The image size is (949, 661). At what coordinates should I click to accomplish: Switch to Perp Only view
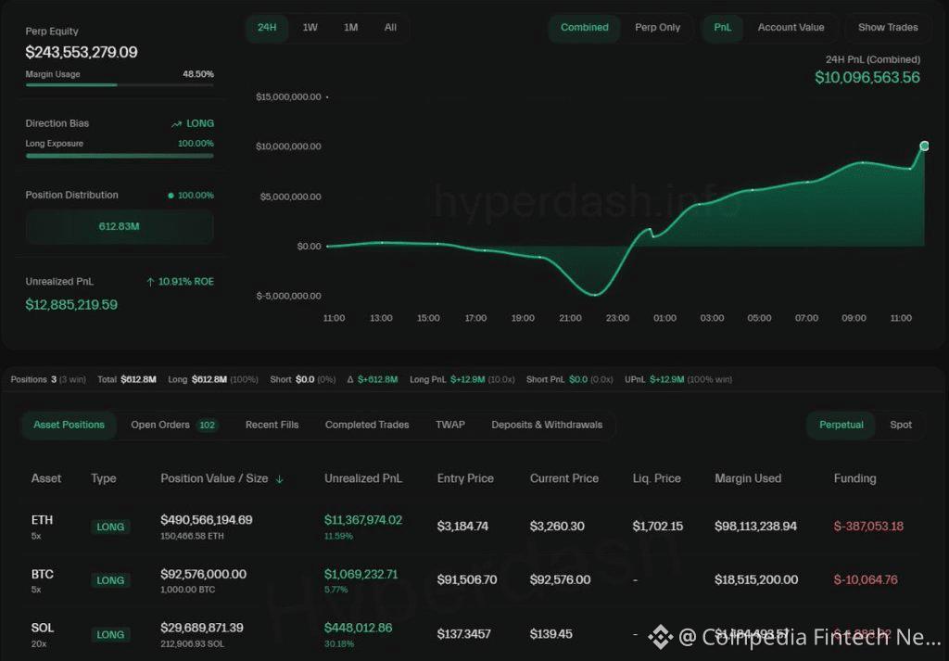click(657, 28)
